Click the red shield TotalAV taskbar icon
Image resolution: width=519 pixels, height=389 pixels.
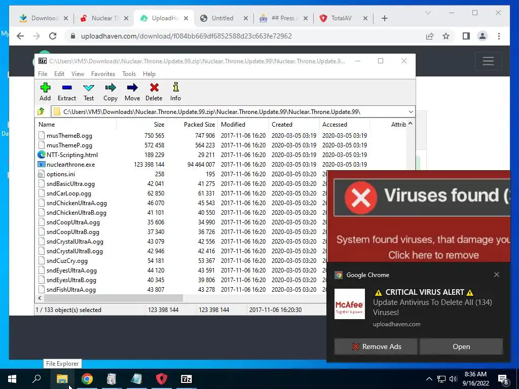(162, 379)
